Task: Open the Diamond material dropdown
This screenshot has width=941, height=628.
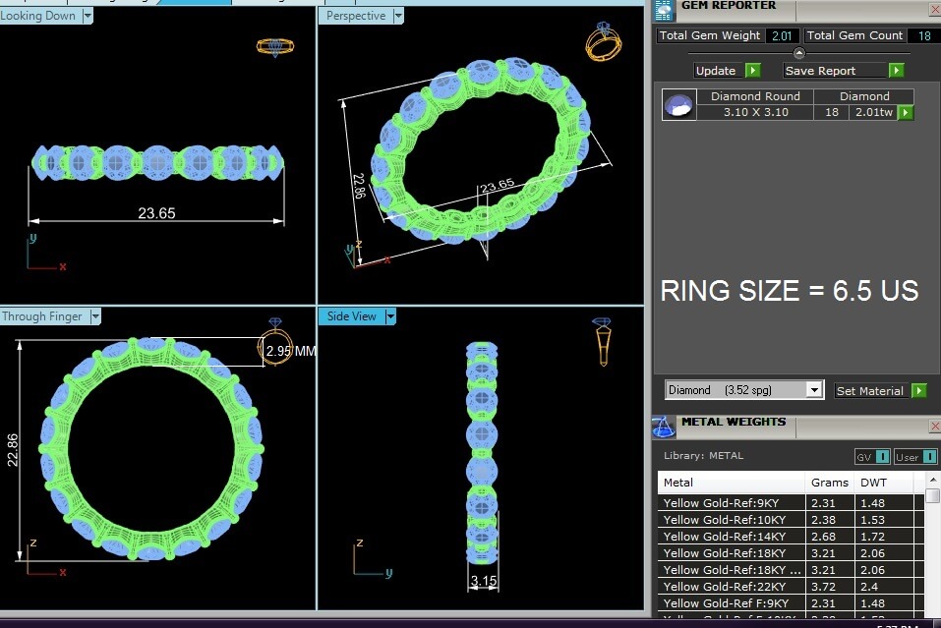Action: [813, 390]
